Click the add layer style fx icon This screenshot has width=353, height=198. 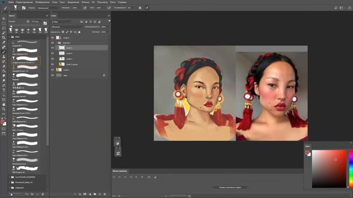point(80,194)
